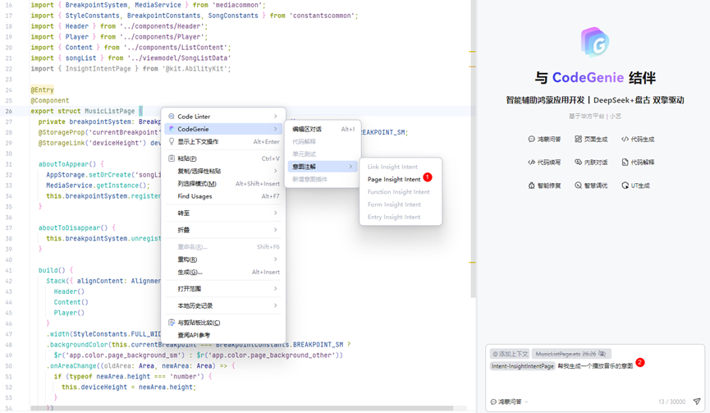Open 鸿蒙问答 feature in CodeGenie panel

(545, 140)
